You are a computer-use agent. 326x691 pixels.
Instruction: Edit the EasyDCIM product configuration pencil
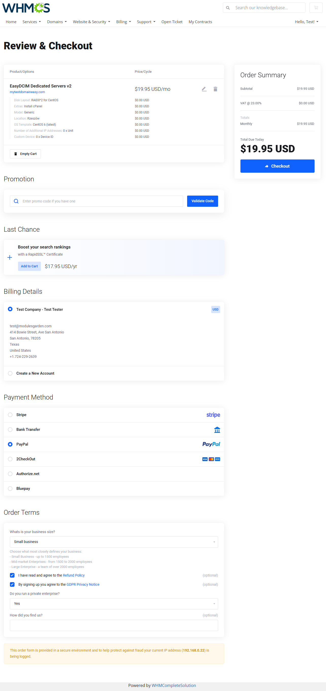pyautogui.click(x=204, y=89)
